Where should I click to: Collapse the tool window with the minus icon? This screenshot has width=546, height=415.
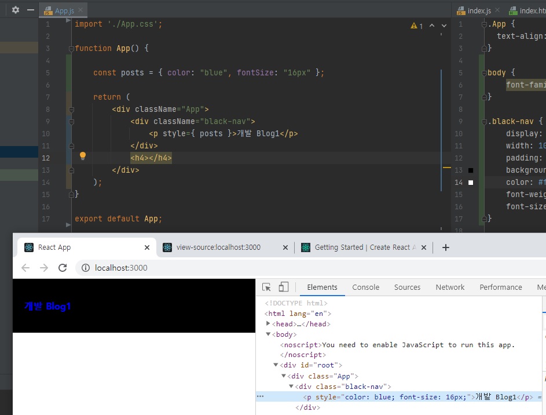31,10
